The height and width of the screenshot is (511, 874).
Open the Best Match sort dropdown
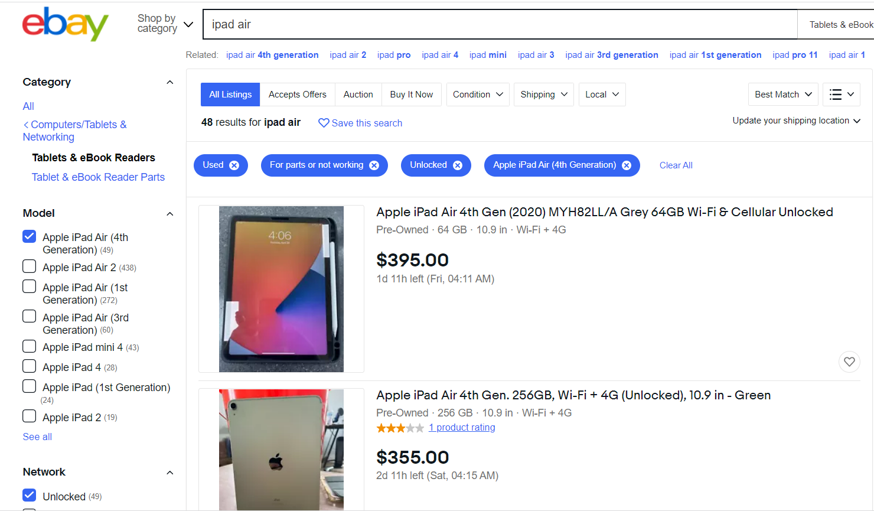click(783, 95)
